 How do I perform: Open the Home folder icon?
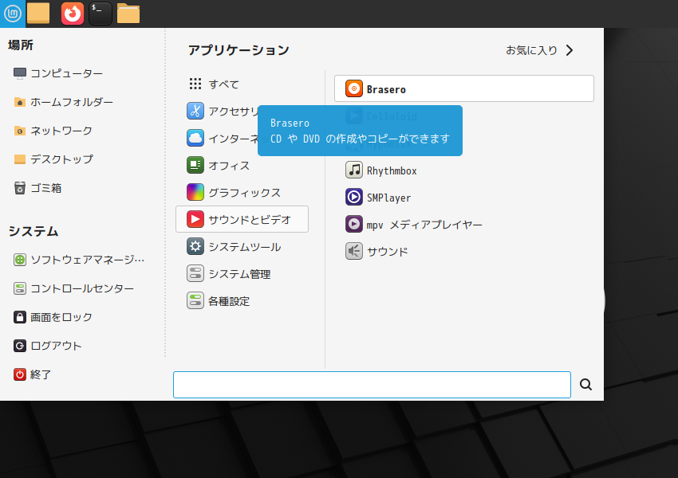(19, 102)
